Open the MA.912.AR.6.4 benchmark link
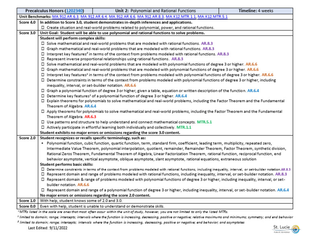The image size is (309, 239). [x=94, y=16]
